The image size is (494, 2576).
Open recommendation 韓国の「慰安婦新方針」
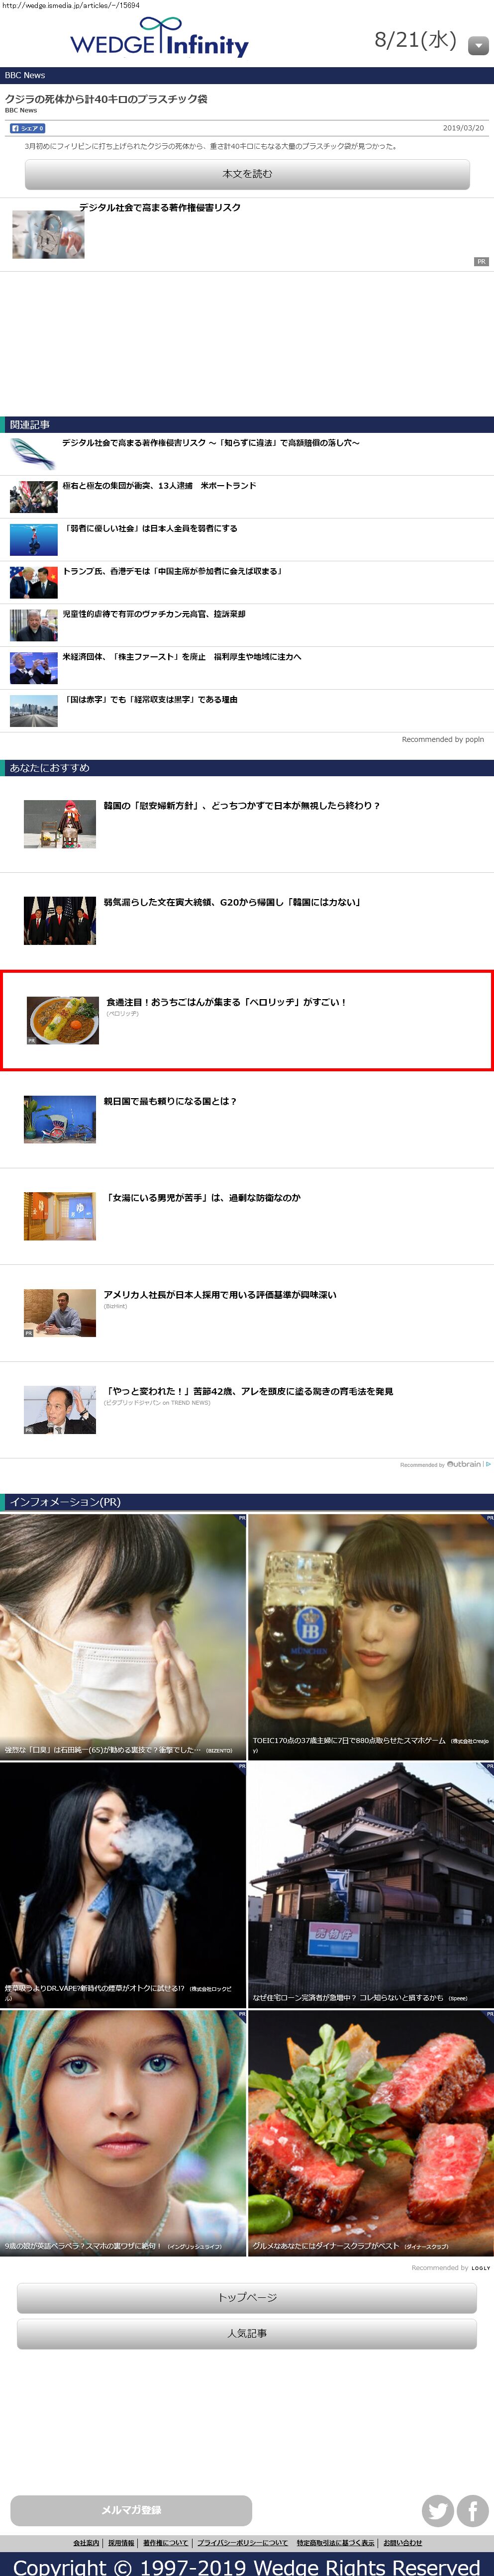point(242,805)
